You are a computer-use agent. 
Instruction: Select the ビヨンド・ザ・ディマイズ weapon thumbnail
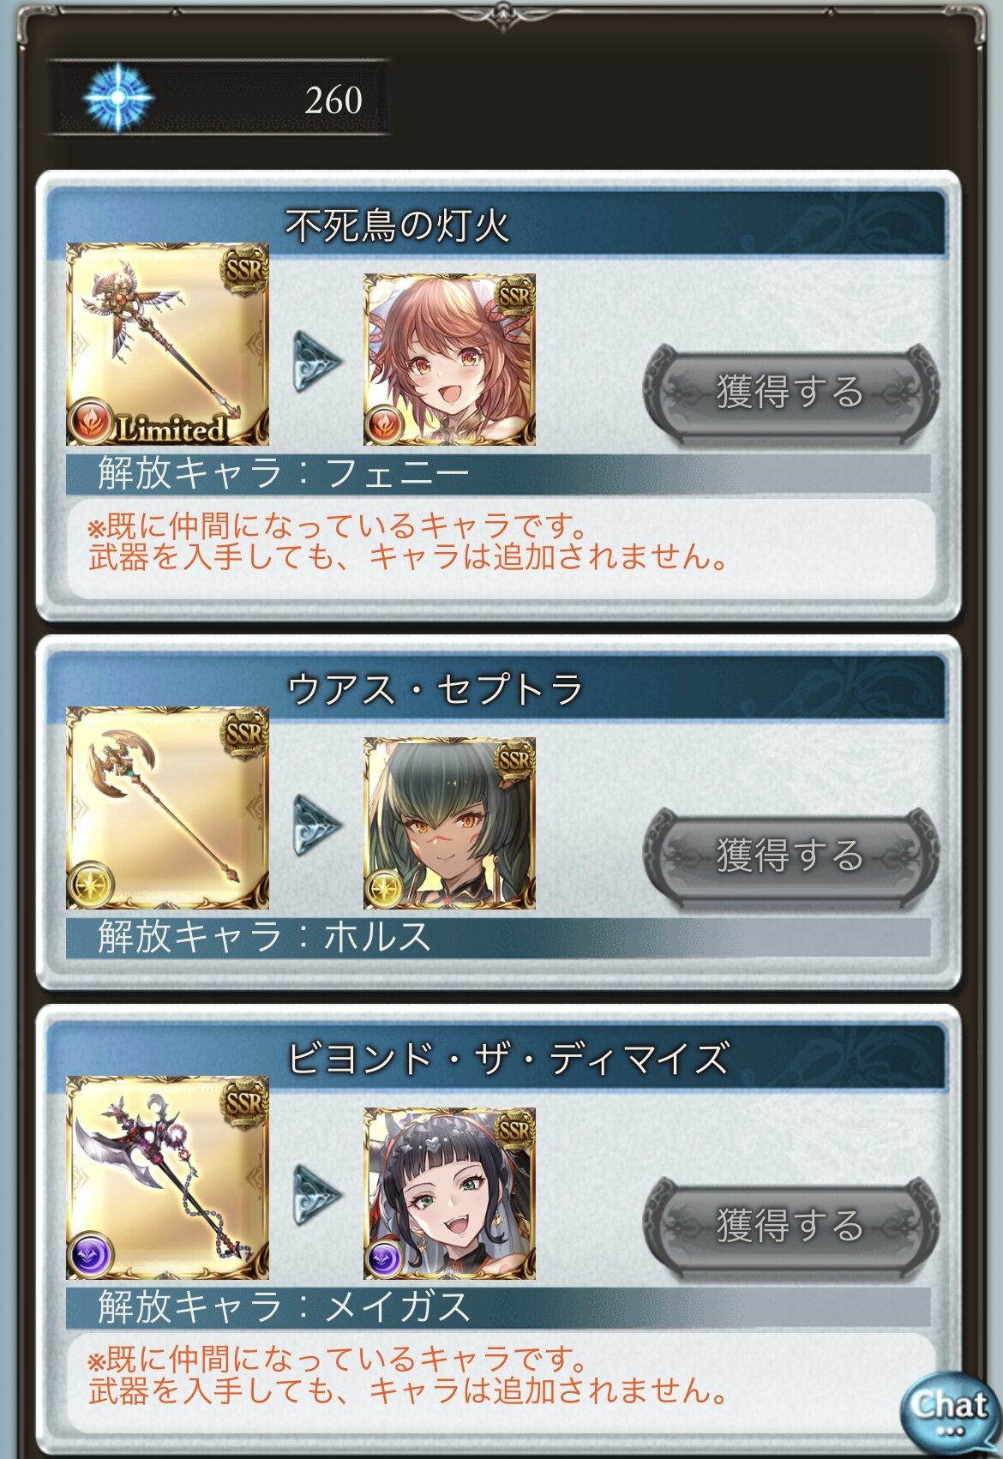pos(168,1178)
